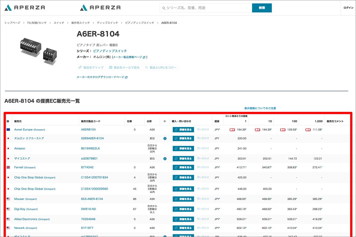
Task: Click the APERZA logo at far left
Action: (24, 8)
